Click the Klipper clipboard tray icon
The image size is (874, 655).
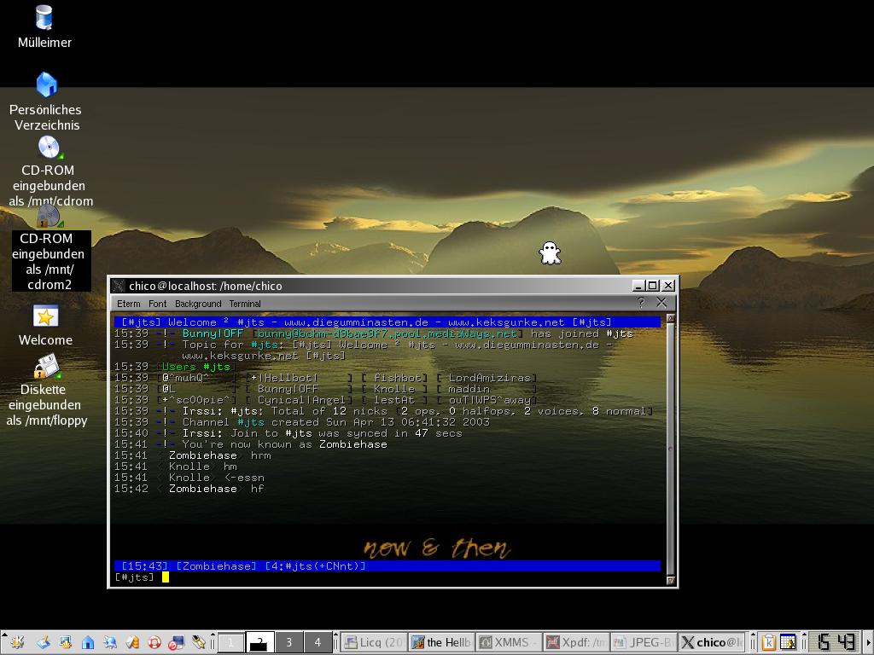[768, 642]
